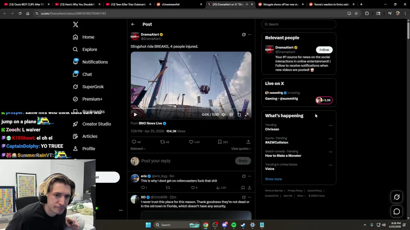Open options for Vieira trend
The image size is (410, 230).
(x=331, y=165)
